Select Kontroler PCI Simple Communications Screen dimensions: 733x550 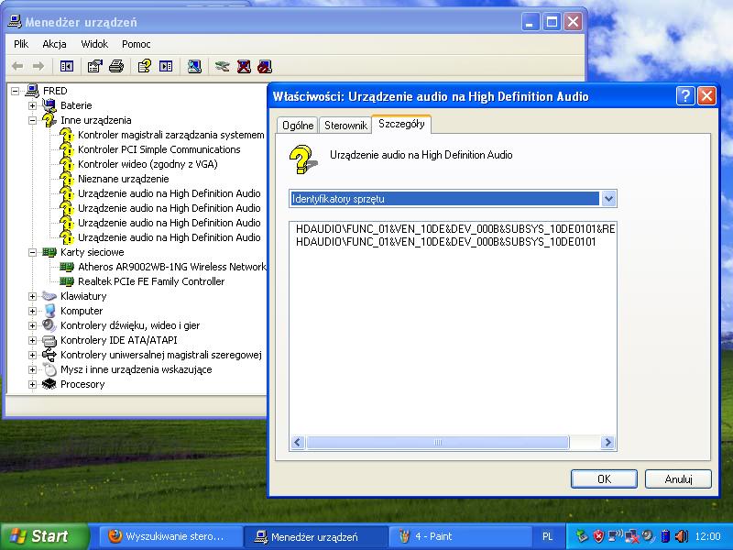pyautogui.click(x=159, y=149)
